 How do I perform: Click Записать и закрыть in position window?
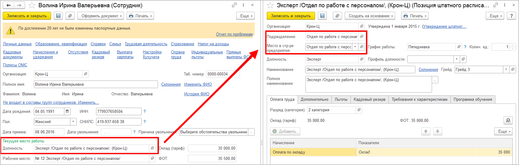pyautogui.click(x=291, y=16)
